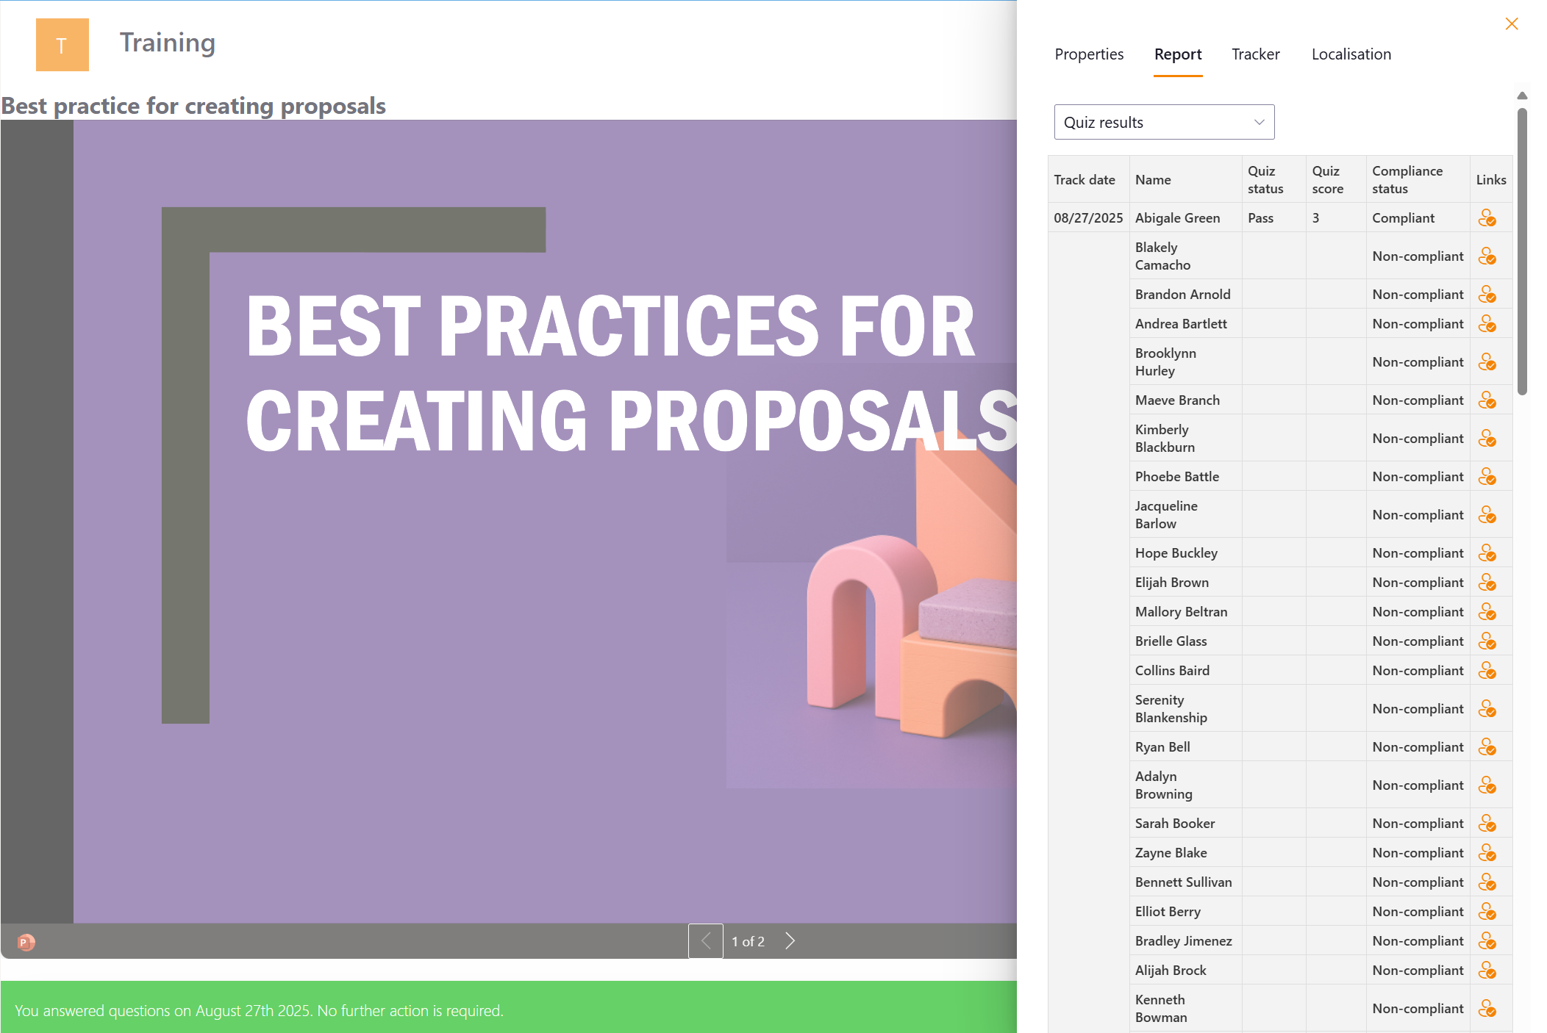This screenshot has width=1547, height=1033.
Task: Open the link icon for Collins Baird
Action: click(1487, 671)
